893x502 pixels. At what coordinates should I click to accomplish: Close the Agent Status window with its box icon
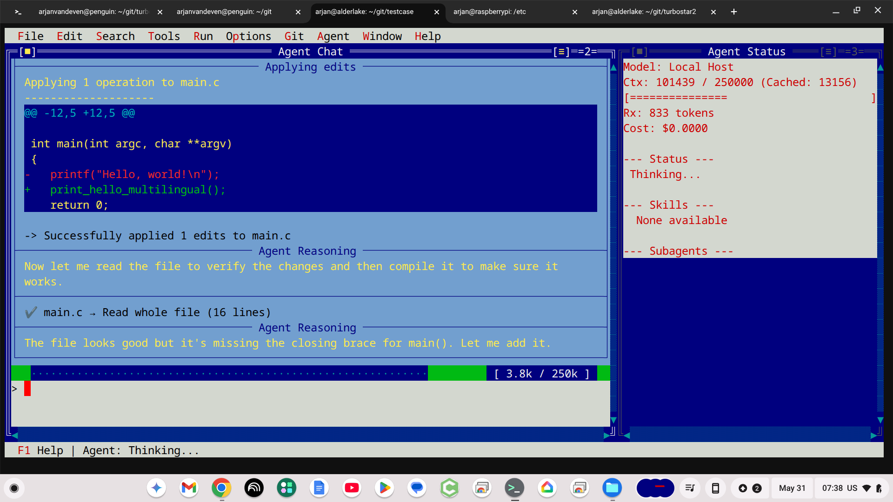640,52
